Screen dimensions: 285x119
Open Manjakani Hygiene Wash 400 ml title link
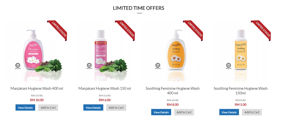[x=37, y=88]
